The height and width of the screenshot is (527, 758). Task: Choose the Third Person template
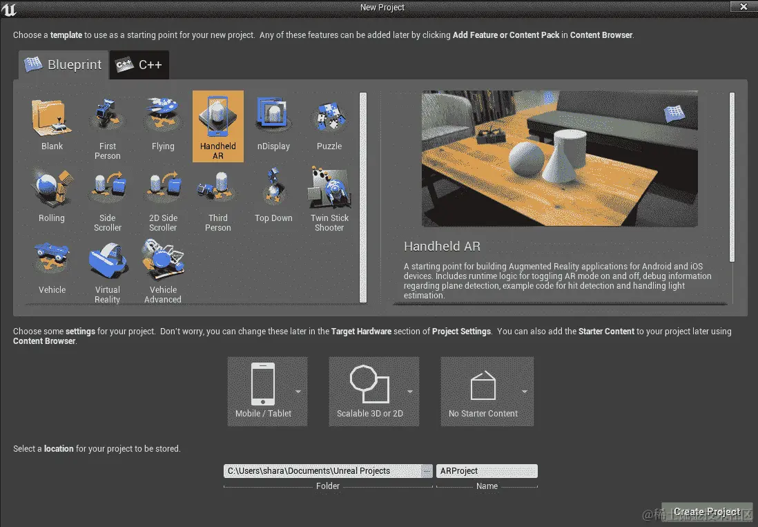coord(218,198)
